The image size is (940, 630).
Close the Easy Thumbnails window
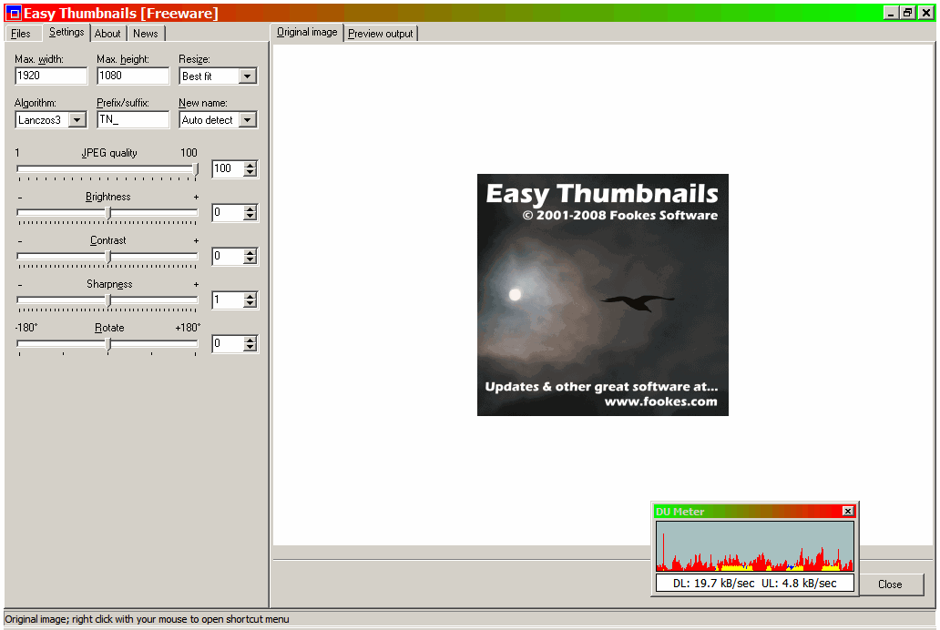tap(926, 13)
